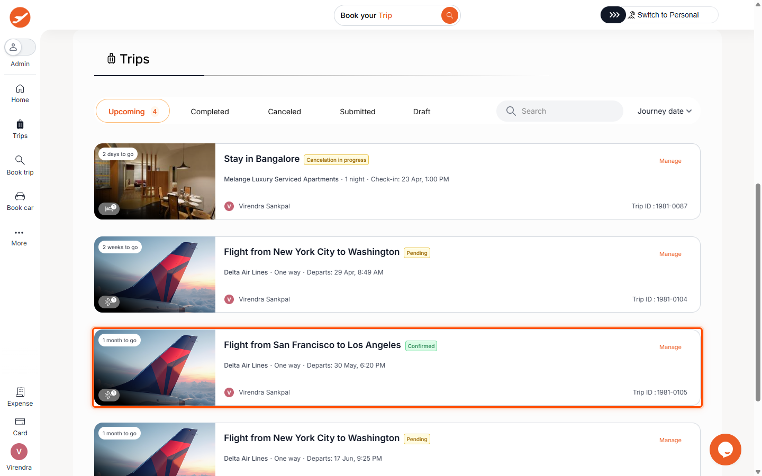762x476 pixels.
Task: Click Manage for Stay in Bangalore
Action: tap(670, 161)
